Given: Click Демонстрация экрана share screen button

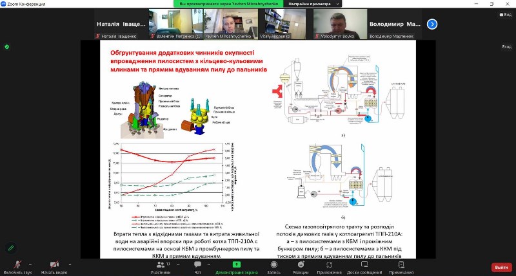Looking at the screenshot, I should point(236,268).
